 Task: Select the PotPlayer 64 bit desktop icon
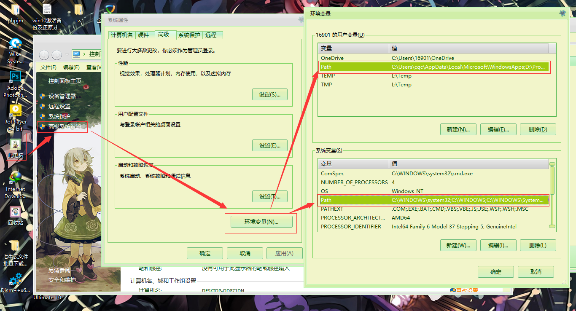(x=16, y=117)
